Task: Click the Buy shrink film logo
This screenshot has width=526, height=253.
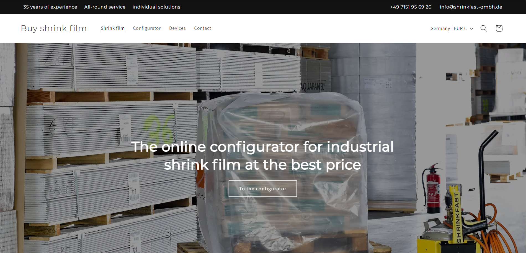Action: [54, 28]
